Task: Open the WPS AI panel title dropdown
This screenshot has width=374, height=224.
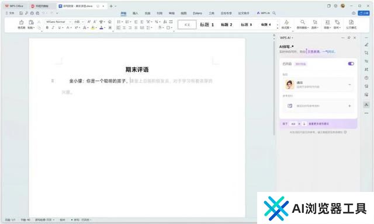Action: click(x=286, y=38)
